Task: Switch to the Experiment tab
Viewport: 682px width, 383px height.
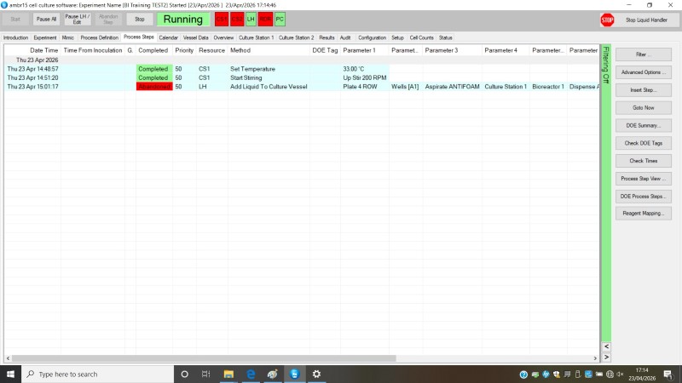Action: point(45,37)
